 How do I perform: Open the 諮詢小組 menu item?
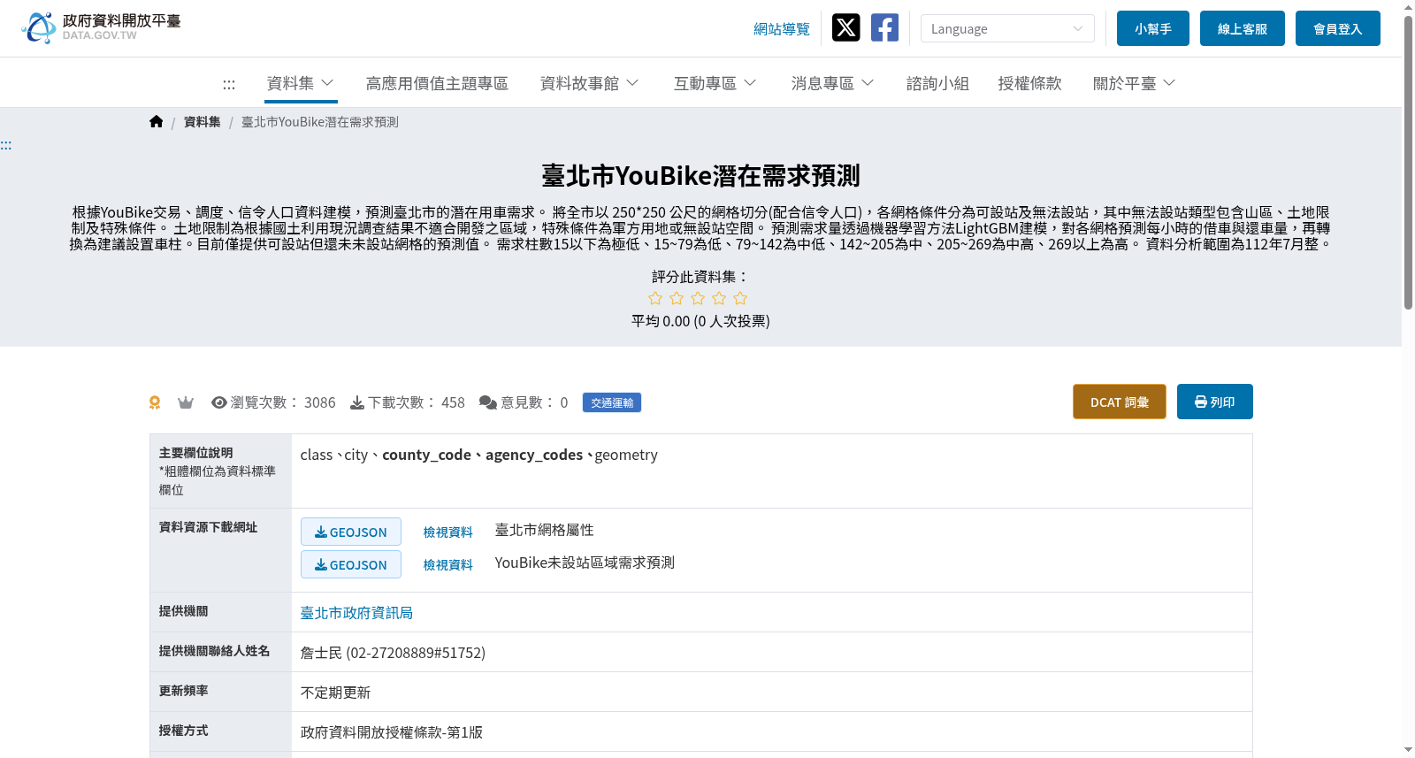[937, 83]
